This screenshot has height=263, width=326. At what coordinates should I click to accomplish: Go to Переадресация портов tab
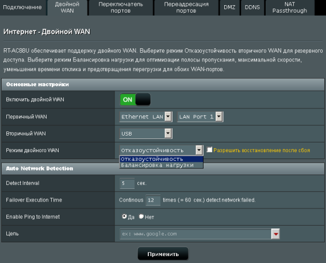[186, 7]
